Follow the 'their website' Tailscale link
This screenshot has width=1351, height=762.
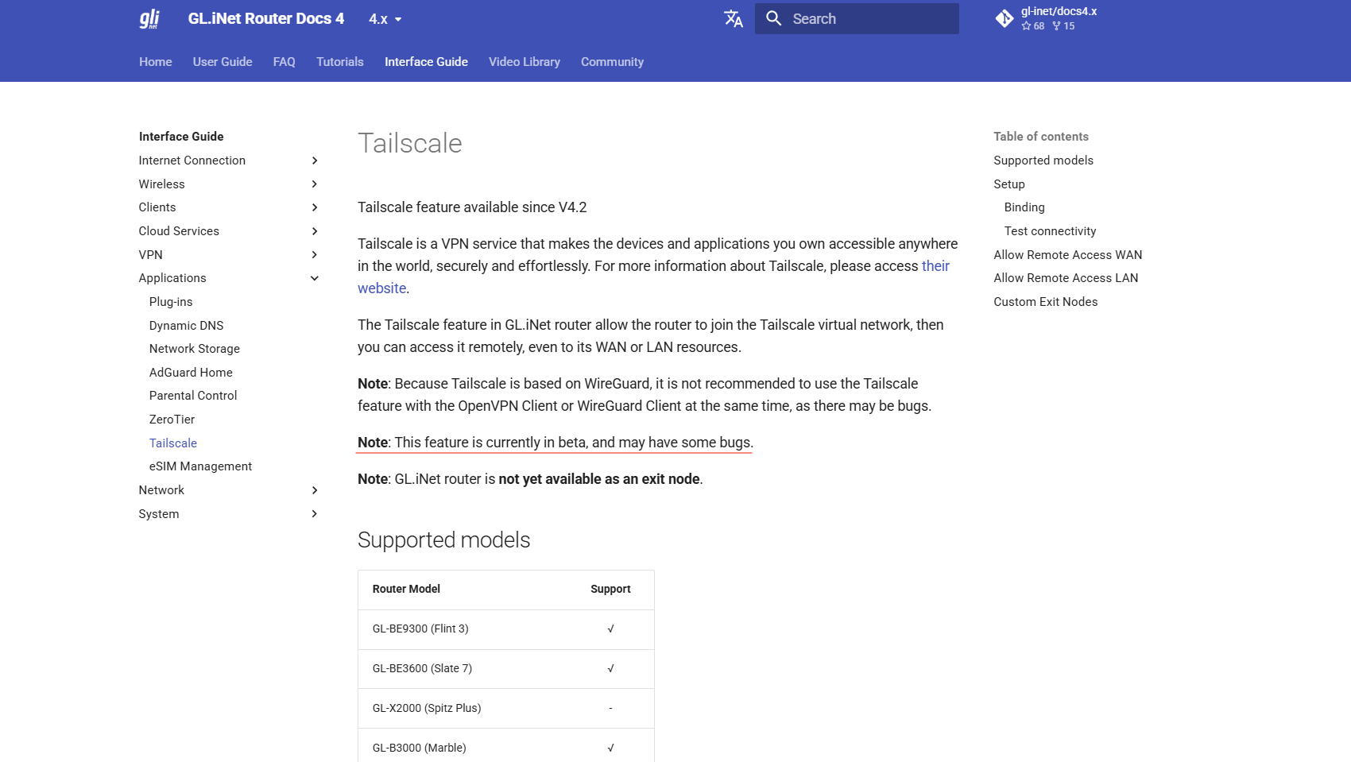click(935, 266)
